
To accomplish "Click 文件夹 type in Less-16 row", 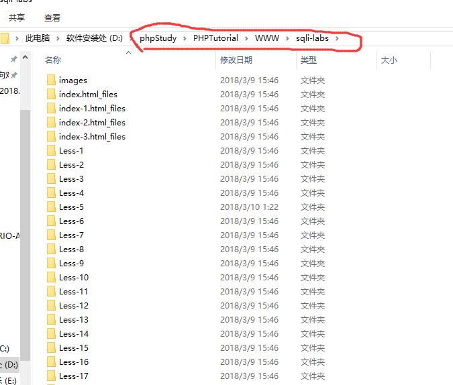I will (313, 362).
